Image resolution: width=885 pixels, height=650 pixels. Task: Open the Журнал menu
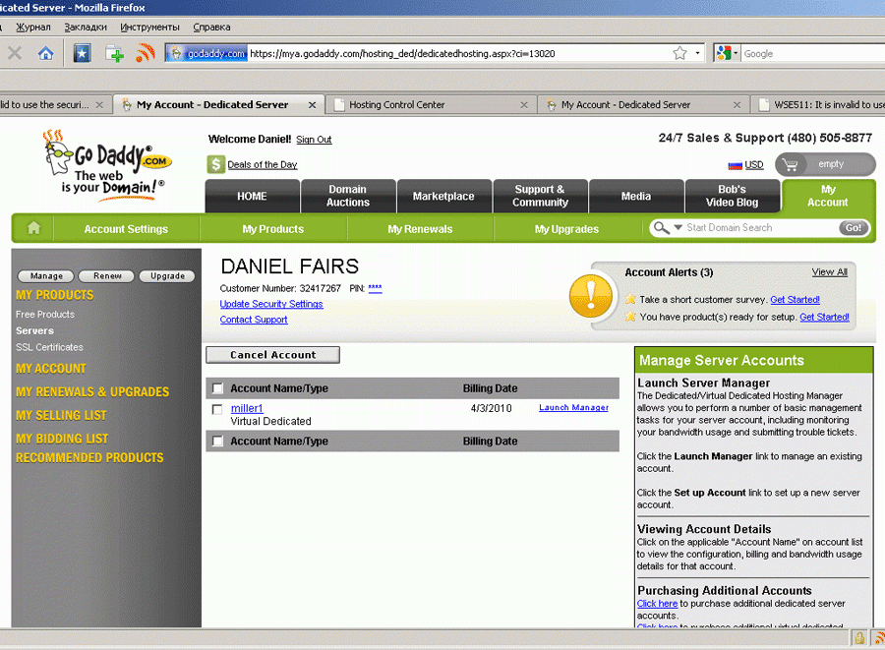pyautogui.click(x=32, y=28)
